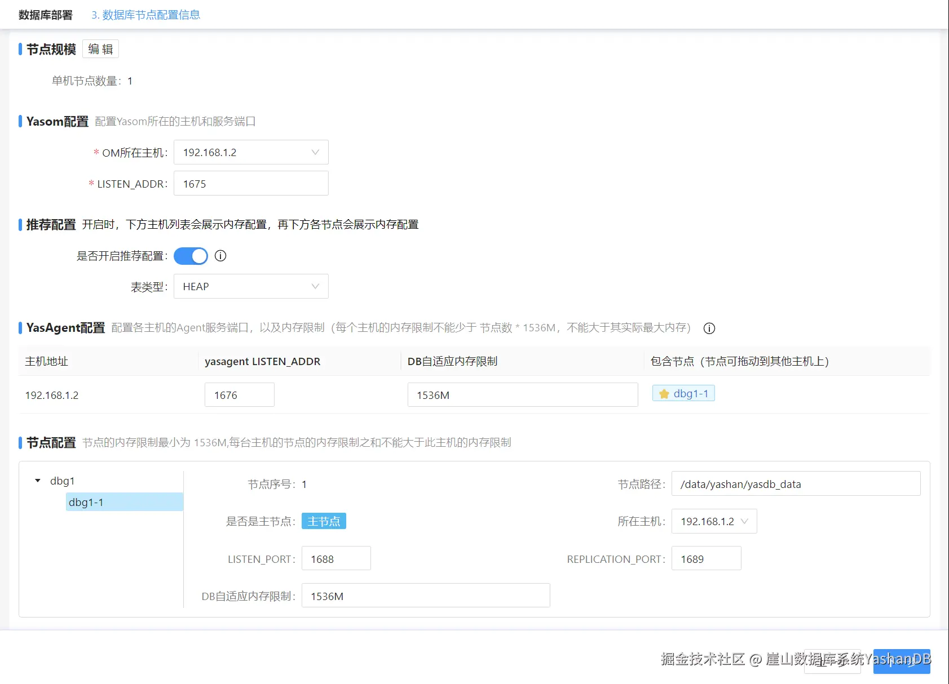Click the blue next-step button at bottom
The image size is (949, 684).
tap(902, 661)
